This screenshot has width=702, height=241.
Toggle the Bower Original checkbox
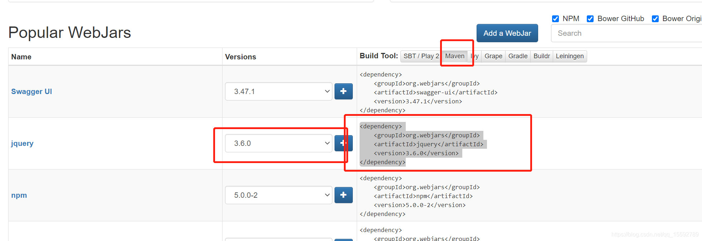pyautogui.click(x=655, y=19)
